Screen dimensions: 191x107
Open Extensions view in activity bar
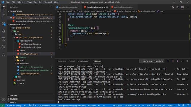pyautogui.click(x=4, y=47)
